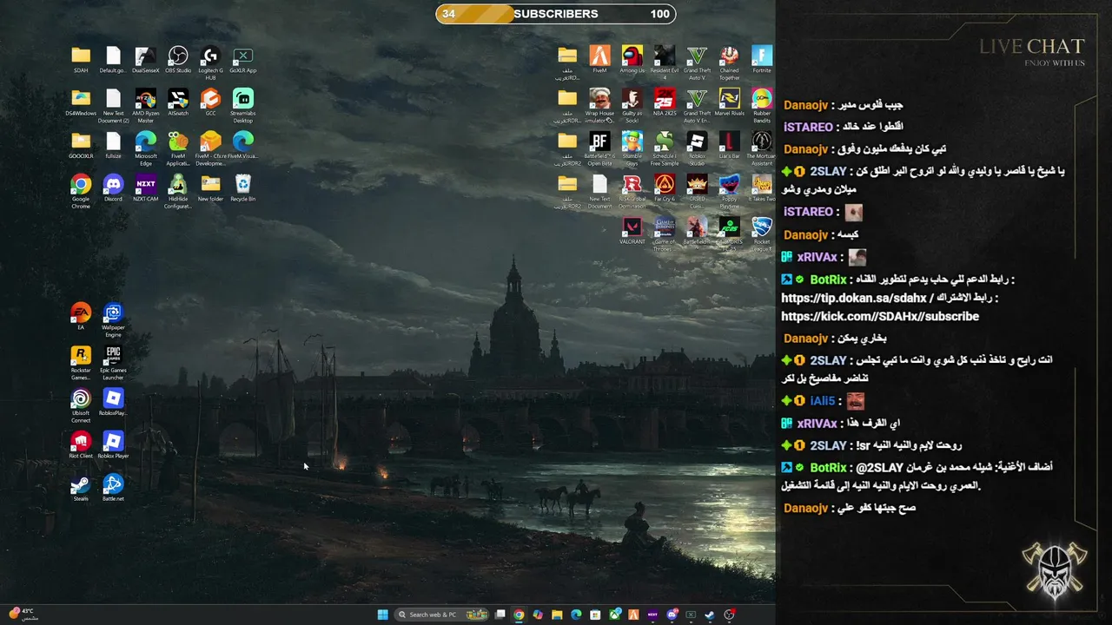Select the Guilty as Sock! game icon
Image resolution: width=1112 pixels, height=625 pixels.
pos(632,106)
